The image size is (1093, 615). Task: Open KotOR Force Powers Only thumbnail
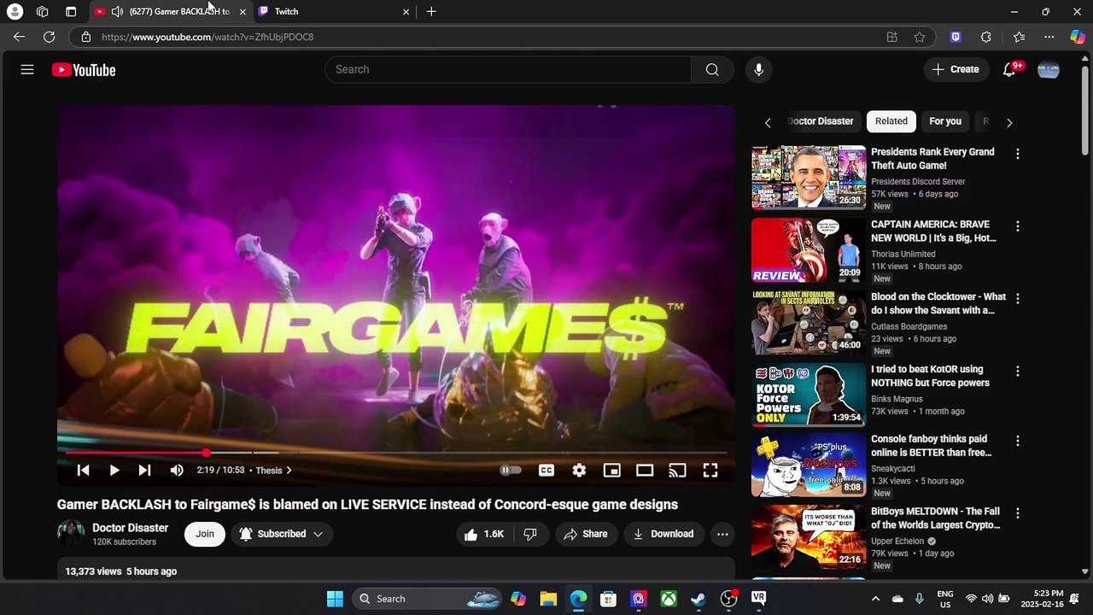(x=809, y=395)
